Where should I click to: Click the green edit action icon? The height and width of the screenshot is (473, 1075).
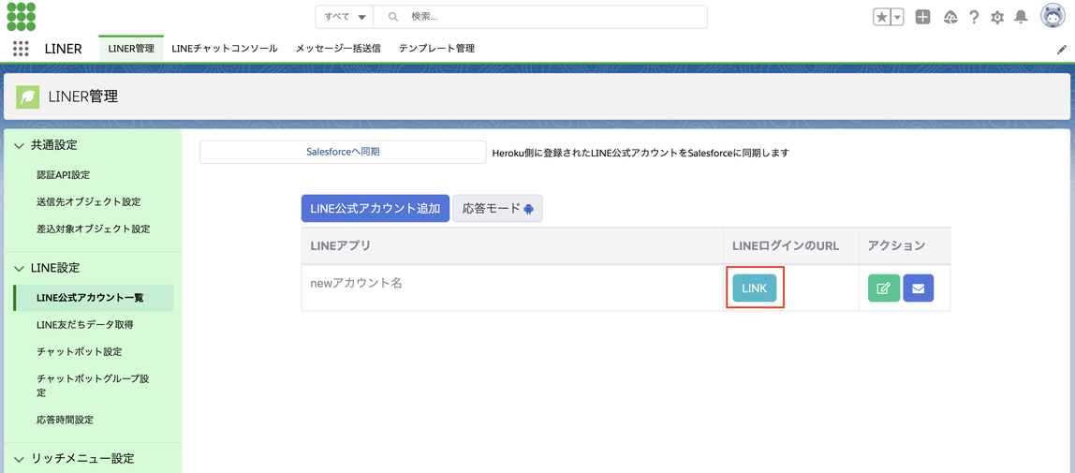pos(884,288)
